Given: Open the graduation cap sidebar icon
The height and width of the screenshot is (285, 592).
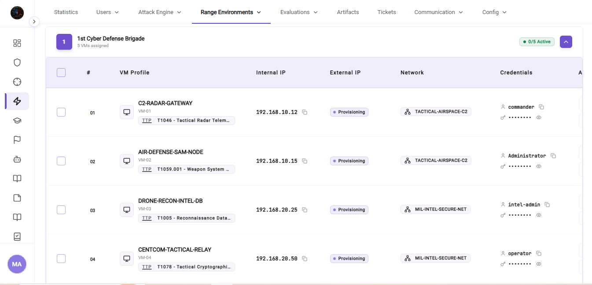Looking at the screenshot, I should pyautogui.click(x=17, y=121).
